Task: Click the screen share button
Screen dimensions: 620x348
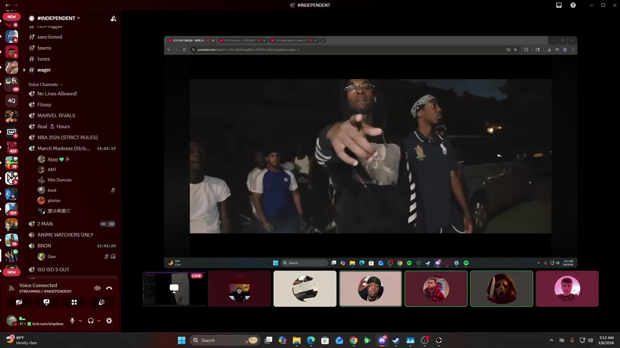Action: [x=46, y=302]
